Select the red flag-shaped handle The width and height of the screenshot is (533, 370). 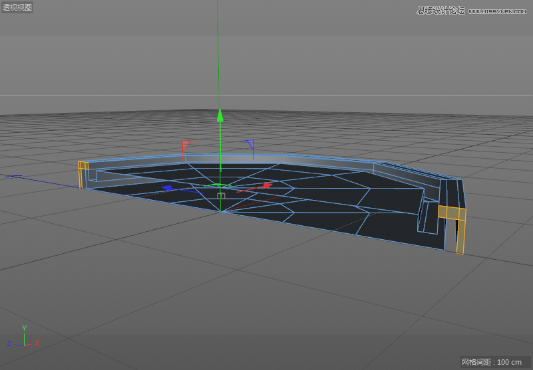click(x=187, y=144)
